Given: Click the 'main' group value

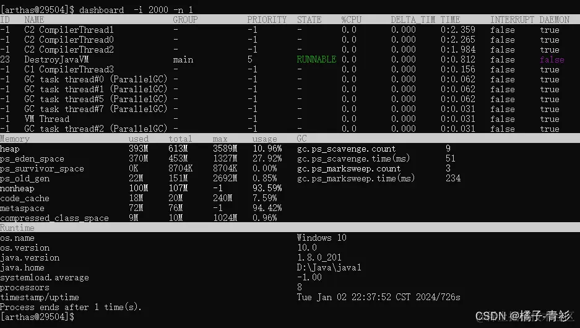Looking at the screenshot, I should click(x=183, y=59).
